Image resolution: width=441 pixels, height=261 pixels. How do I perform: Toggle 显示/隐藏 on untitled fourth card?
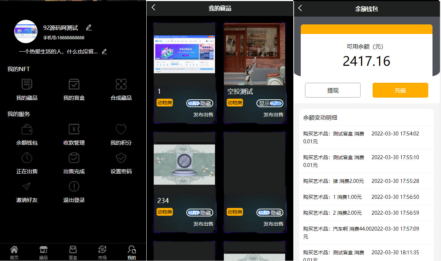pos(270,213)
